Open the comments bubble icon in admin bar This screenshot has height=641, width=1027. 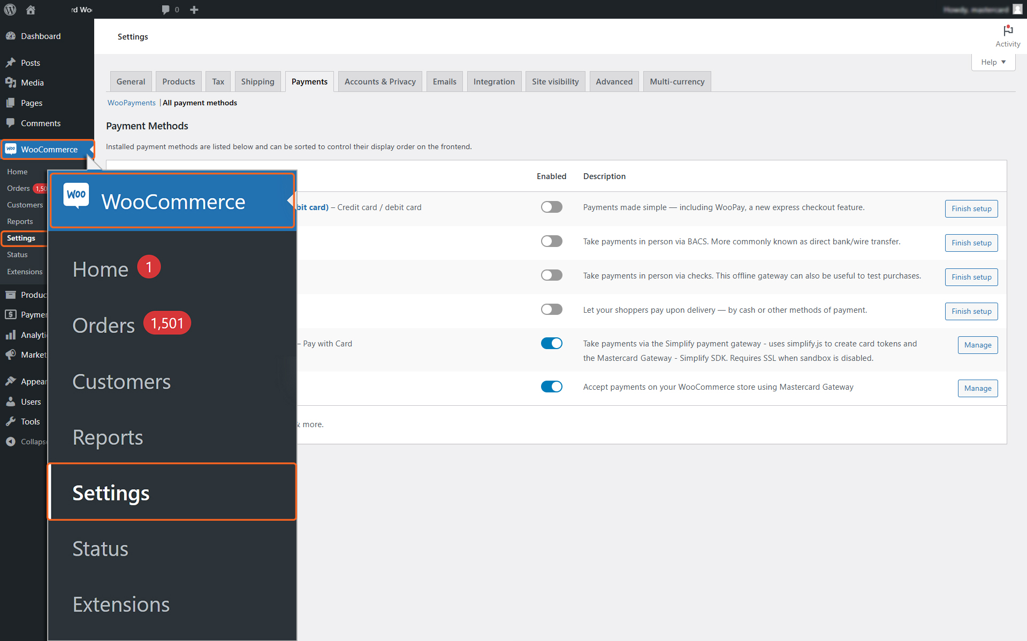tap(165, 10)
